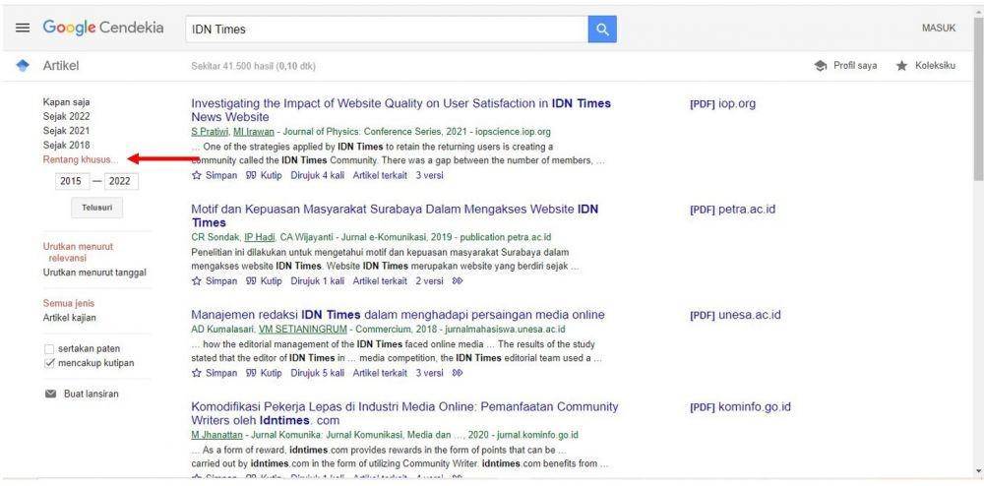Viewport: 984px width, 486px height.
Task: Click 3 versi under Manajemen redaksi result
Action: [429, 373]
